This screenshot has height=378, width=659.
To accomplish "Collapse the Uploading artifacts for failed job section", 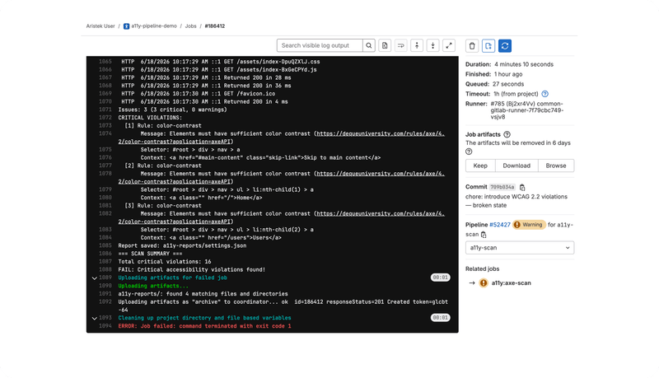I will [95, 278].
